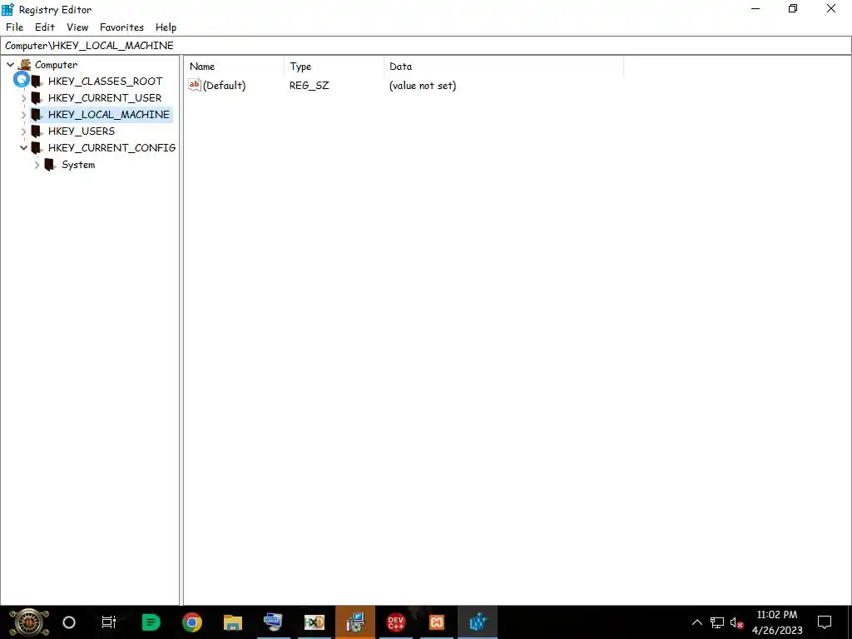Open the File menu
The width and height of the screenshot is (852, 639).
15,27
